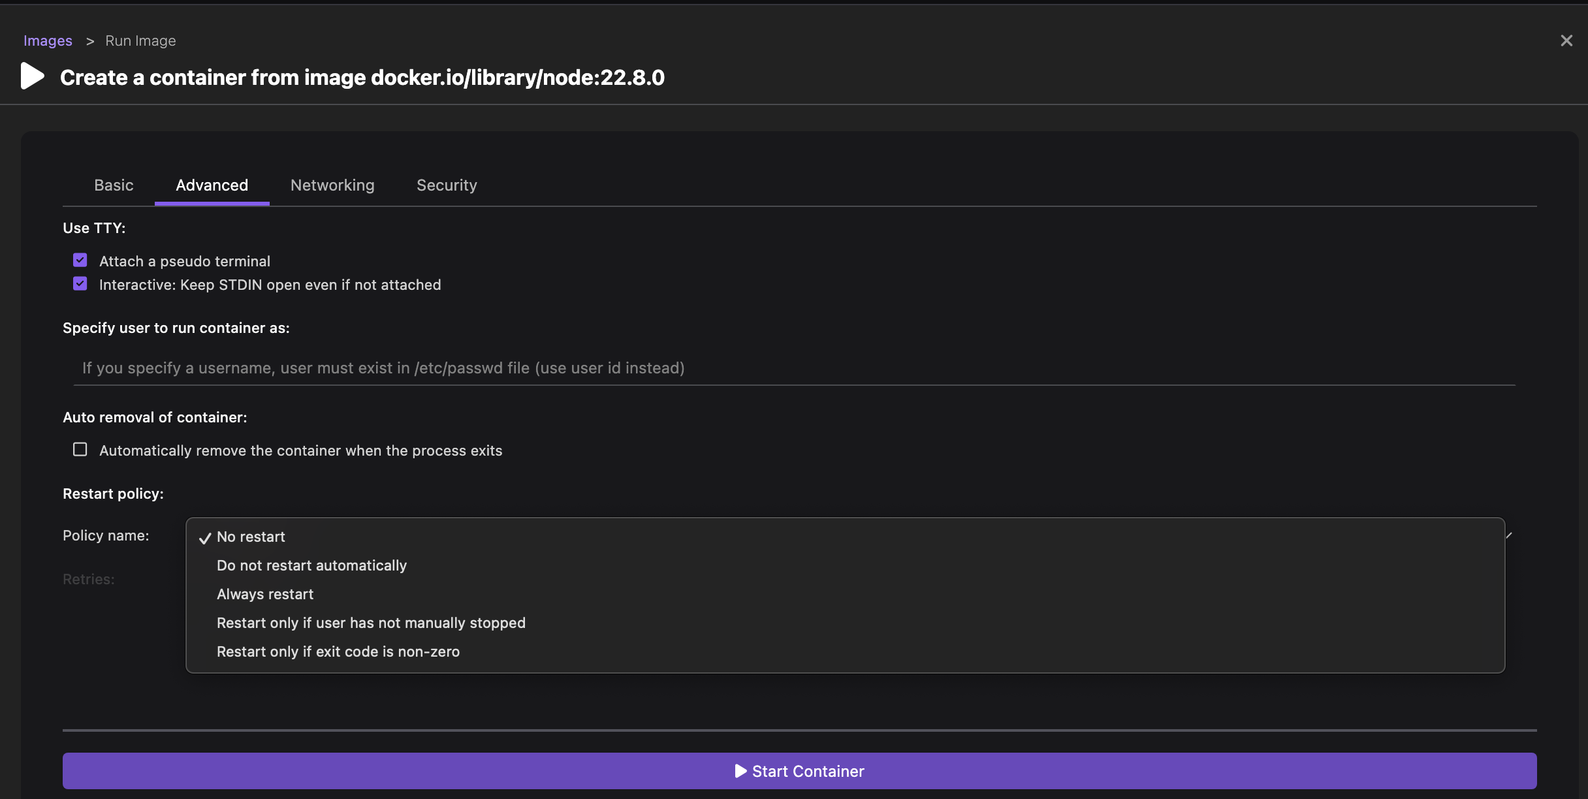
Task: Choose Do not restart automatically option
Action: (x=311, y=565)
